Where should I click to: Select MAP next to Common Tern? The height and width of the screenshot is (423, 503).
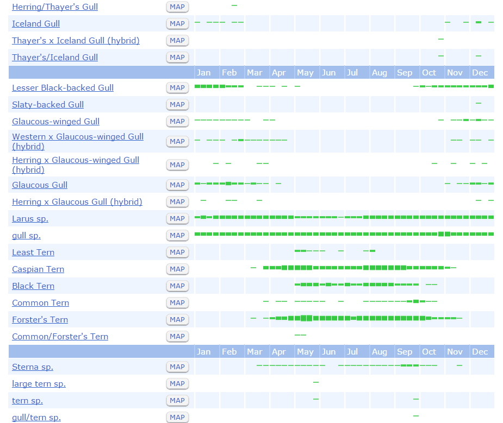point(177,303)
